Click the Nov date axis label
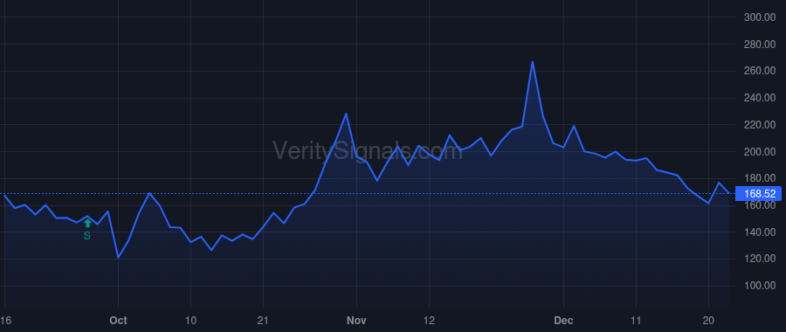 coord(356,321)
